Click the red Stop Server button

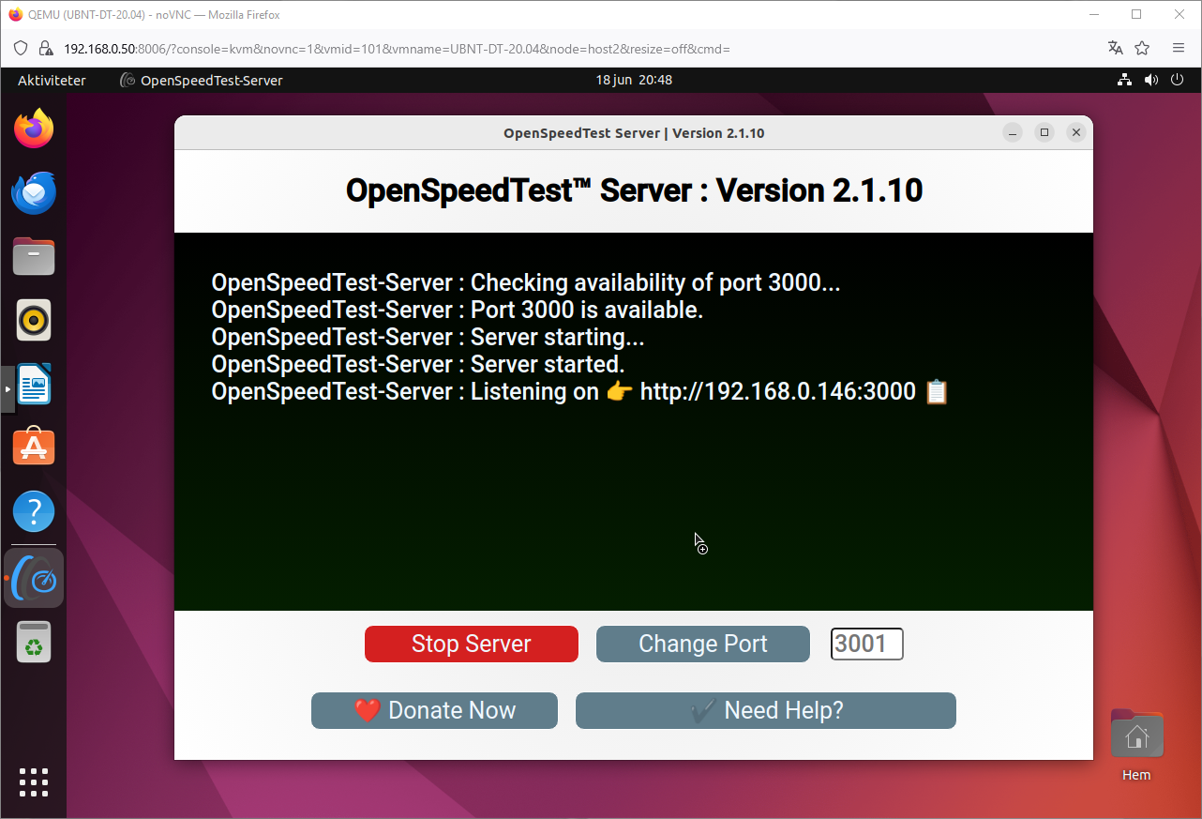[471, 644]
